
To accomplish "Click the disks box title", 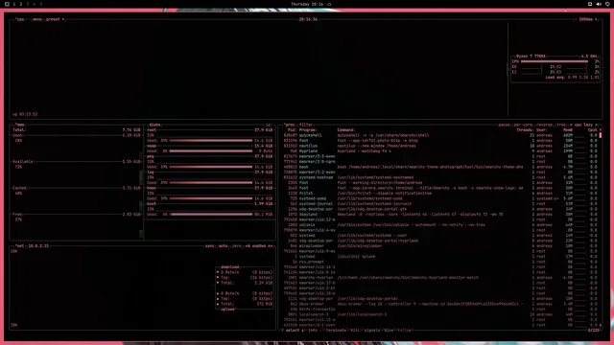I will coord(154,125).
